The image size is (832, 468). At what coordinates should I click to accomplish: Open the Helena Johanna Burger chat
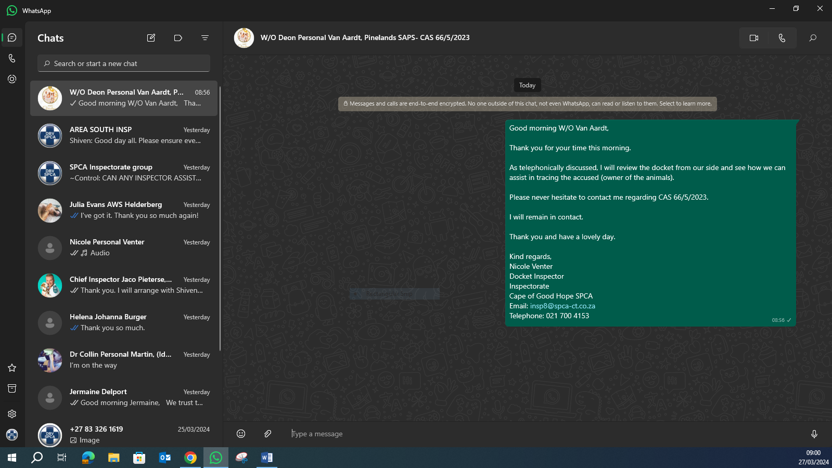coord(124,322)
